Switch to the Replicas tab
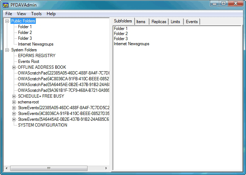Viewport: 246px width, 175px height. [159, 22]
